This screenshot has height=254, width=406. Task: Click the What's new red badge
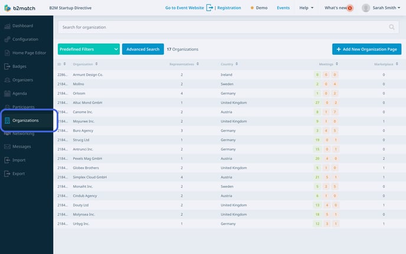pyautogui.click(x=350, y=8)
